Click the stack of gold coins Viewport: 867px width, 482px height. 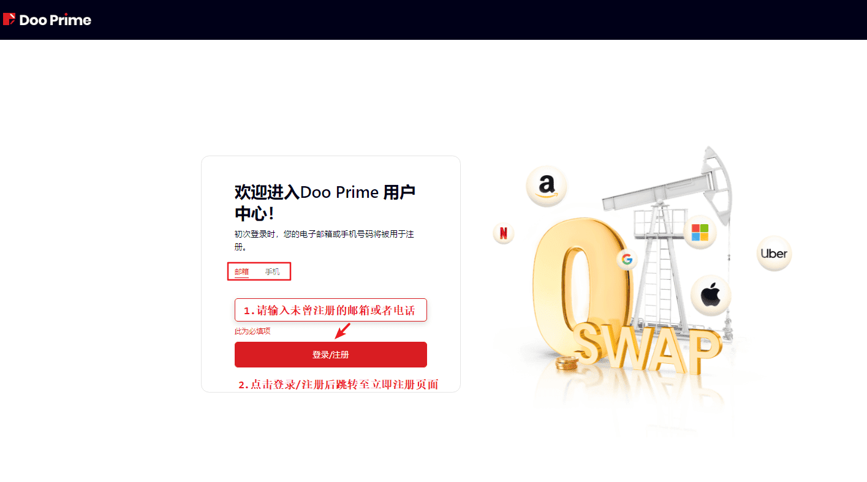567,364
